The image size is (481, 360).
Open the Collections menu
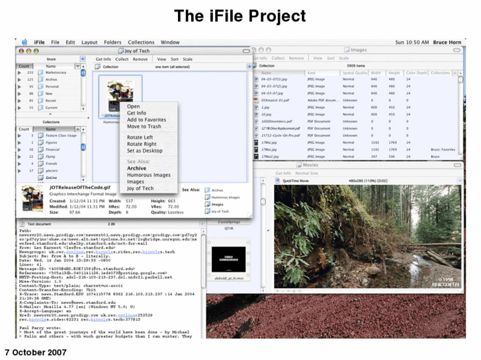[x=141, y=42]
